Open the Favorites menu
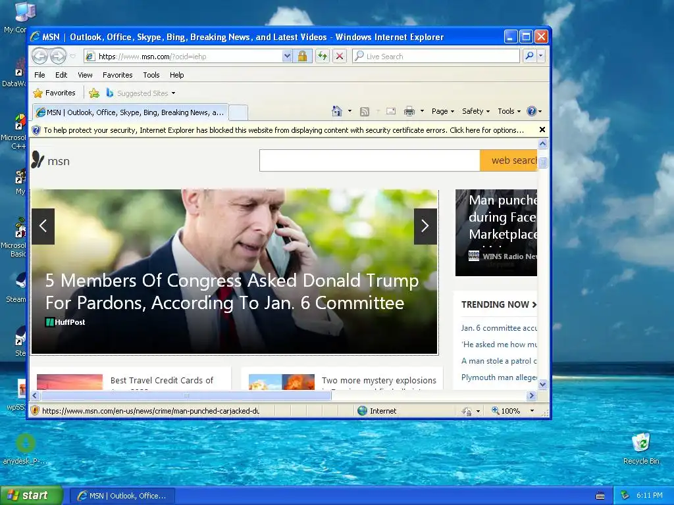The image size is (674, 505). (x=117, y=75)
